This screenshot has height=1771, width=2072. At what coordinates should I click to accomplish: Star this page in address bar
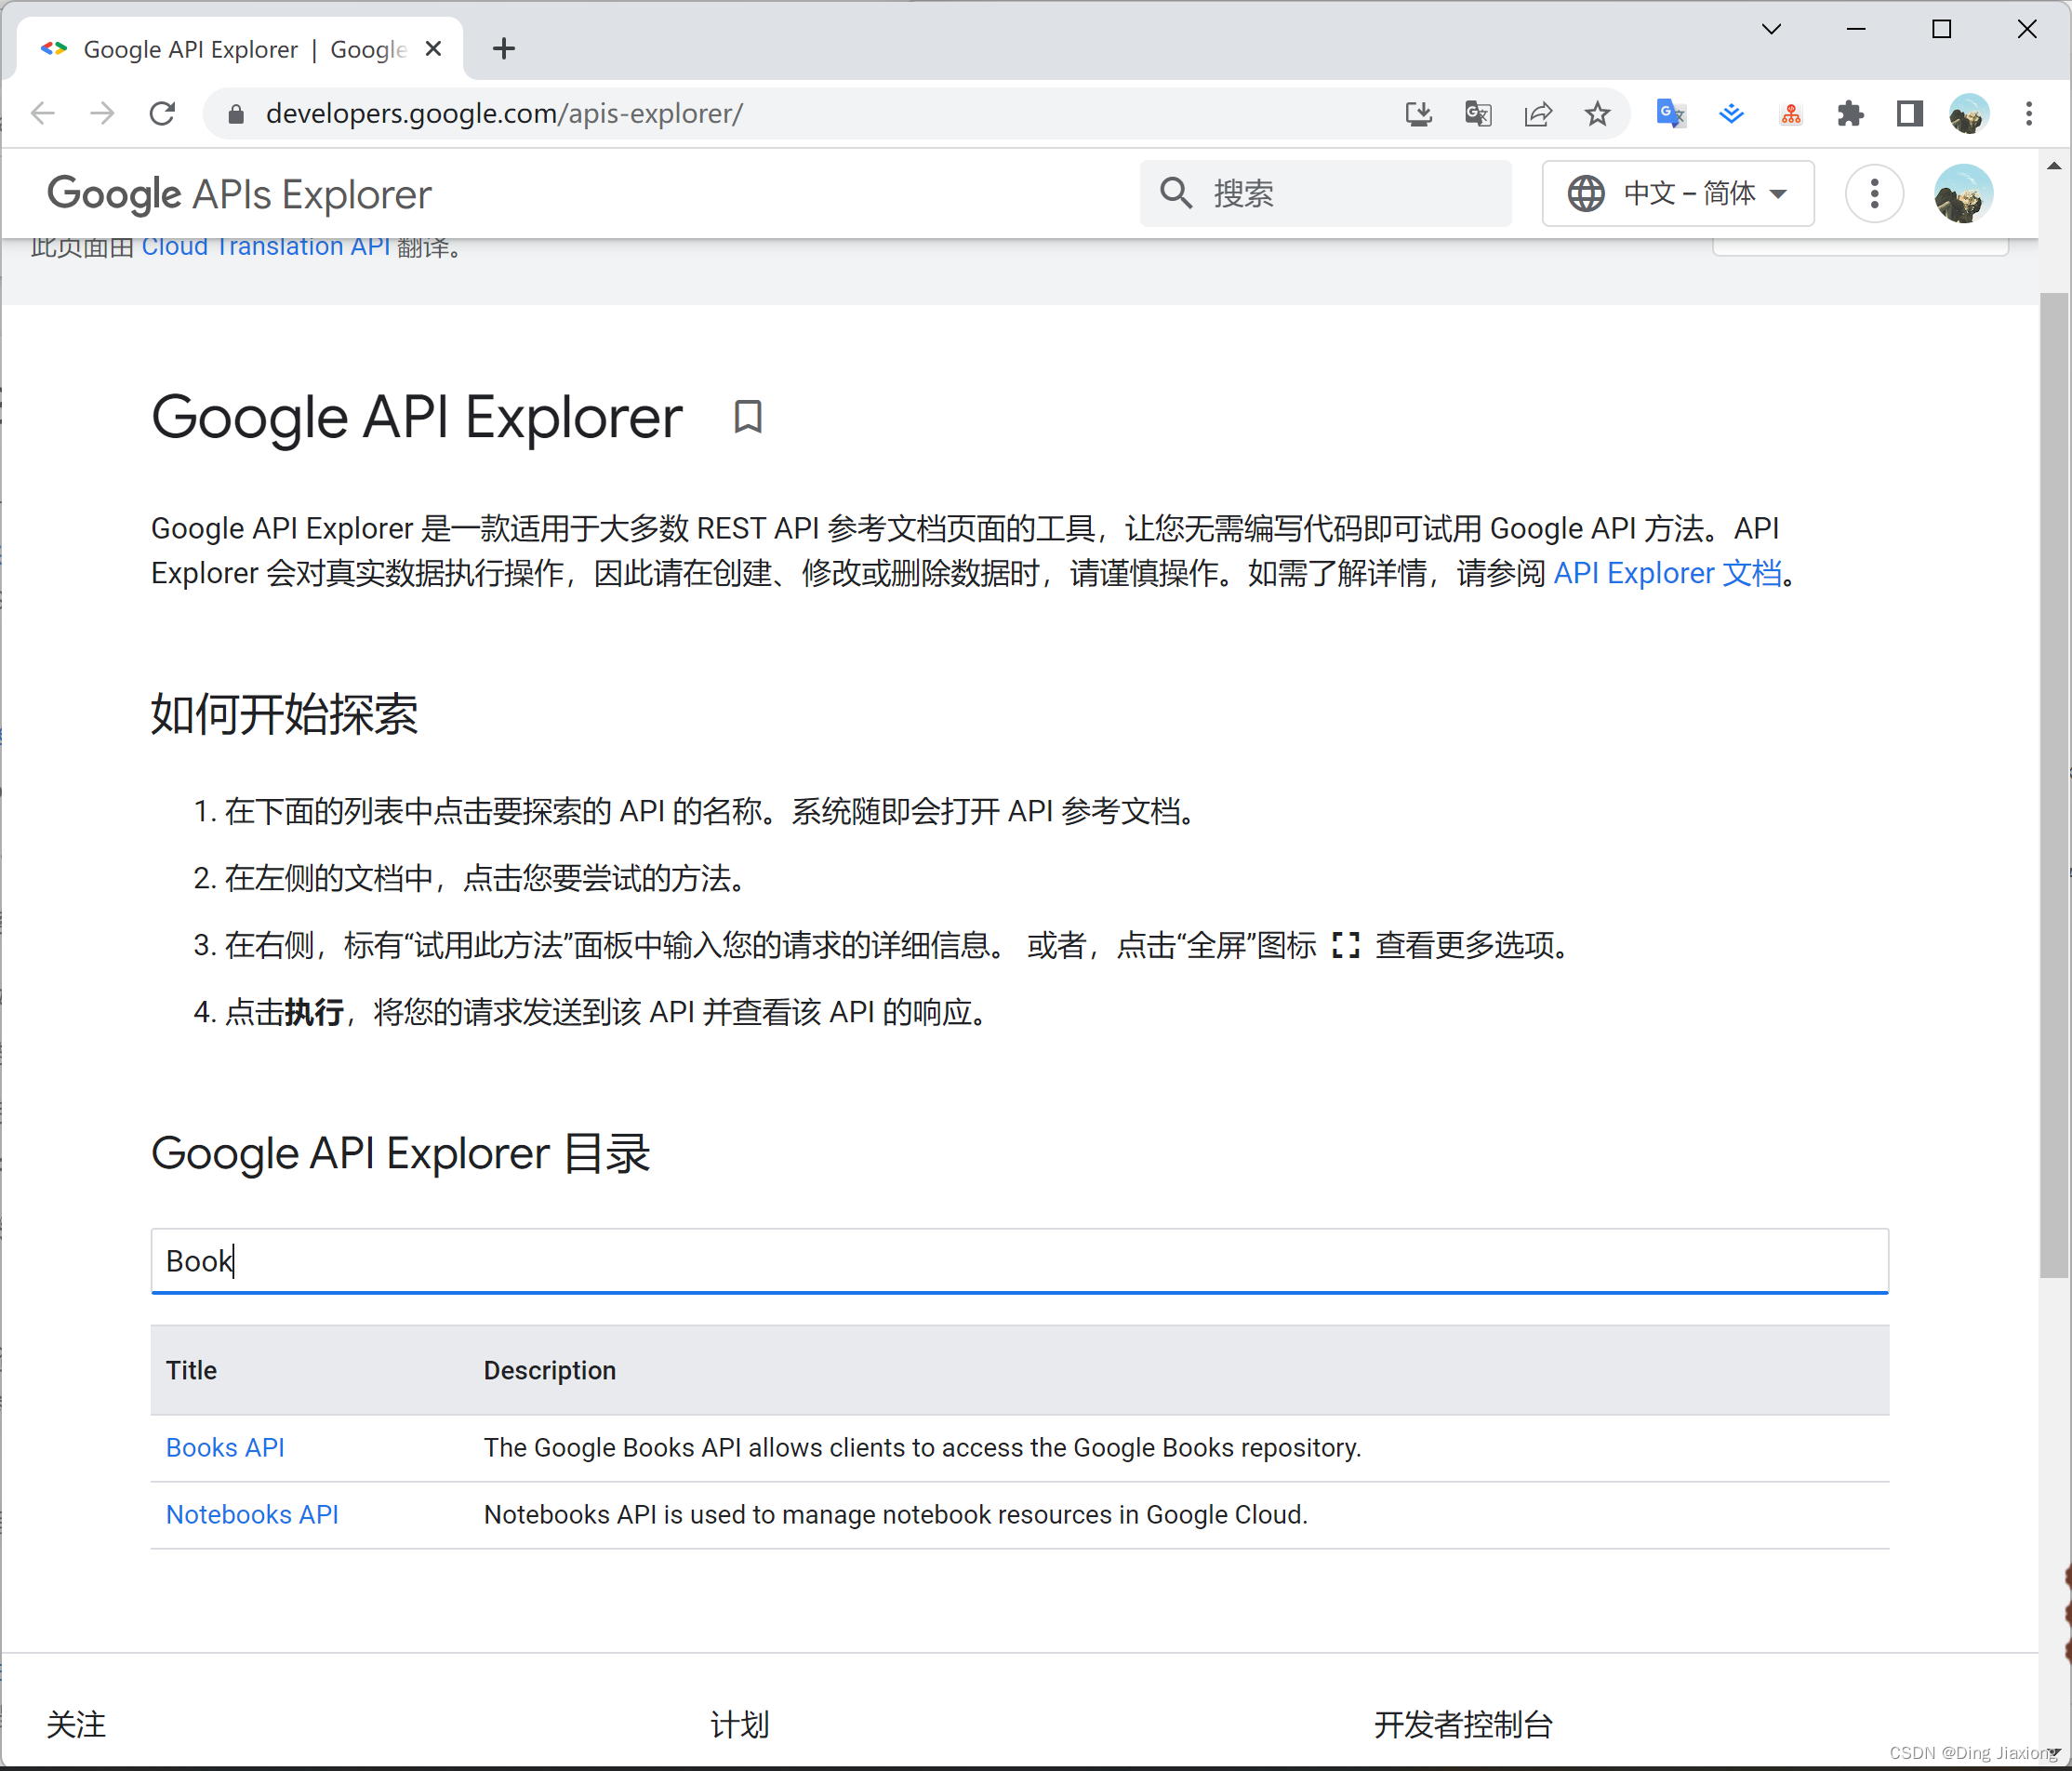[x=1597, y=114]
